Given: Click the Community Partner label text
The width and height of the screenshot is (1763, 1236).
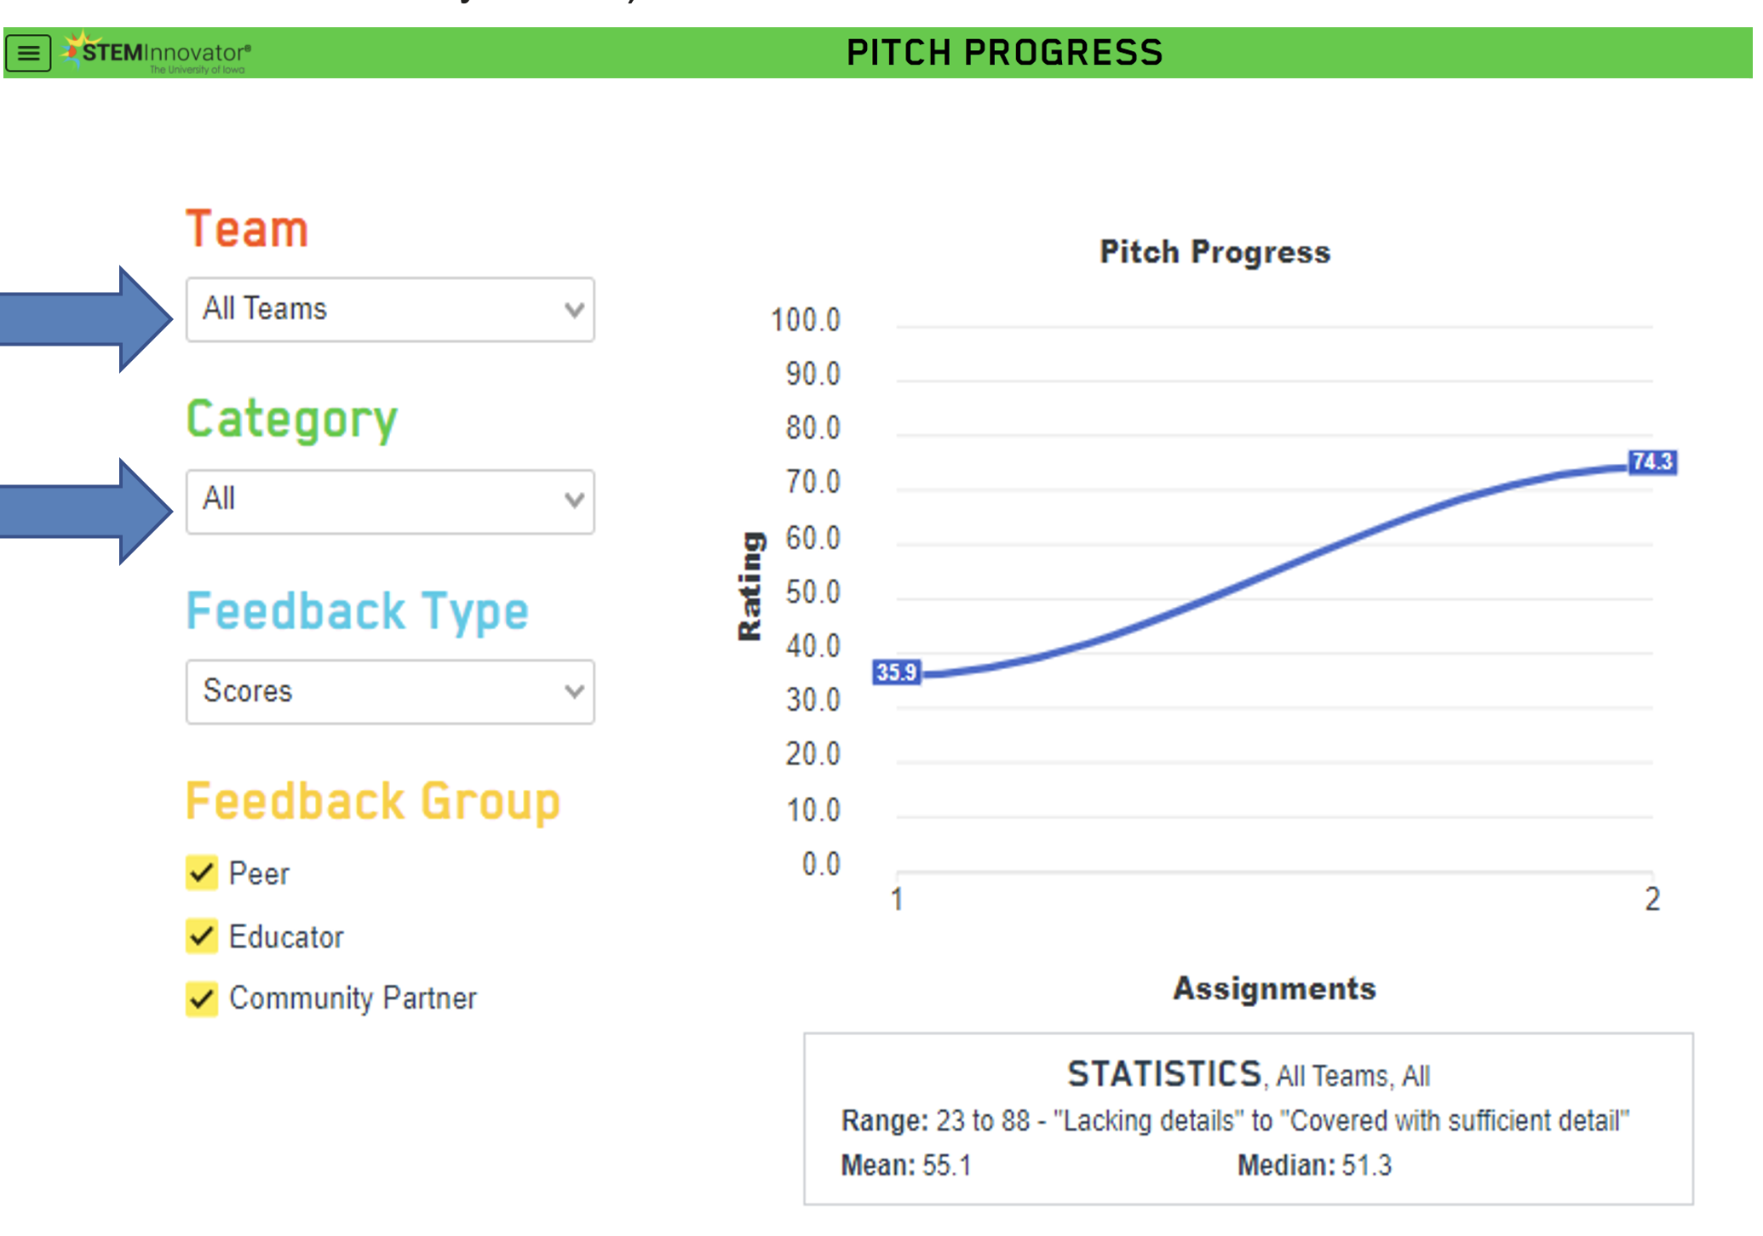Looking at the screenshot, I should point(353,999).
